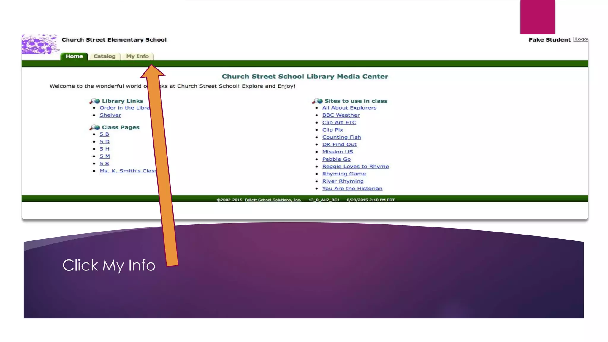Click the purple school logo image
The image size is (608, 342).
click(40, 44)
